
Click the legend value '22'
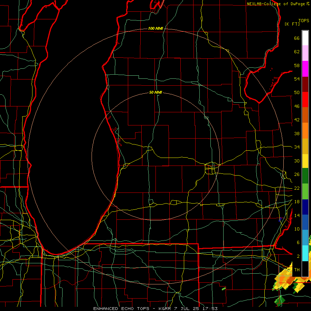[297, 188]
